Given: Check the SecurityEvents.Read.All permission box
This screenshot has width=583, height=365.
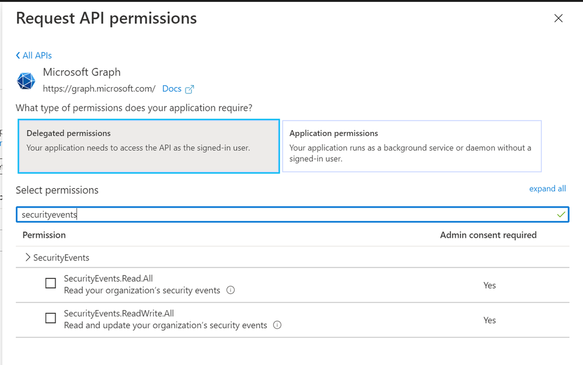Looking at the screenshot, I should point(51,283).
